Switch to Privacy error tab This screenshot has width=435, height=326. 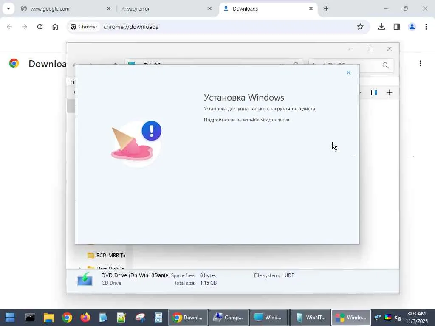coord(167,9)
